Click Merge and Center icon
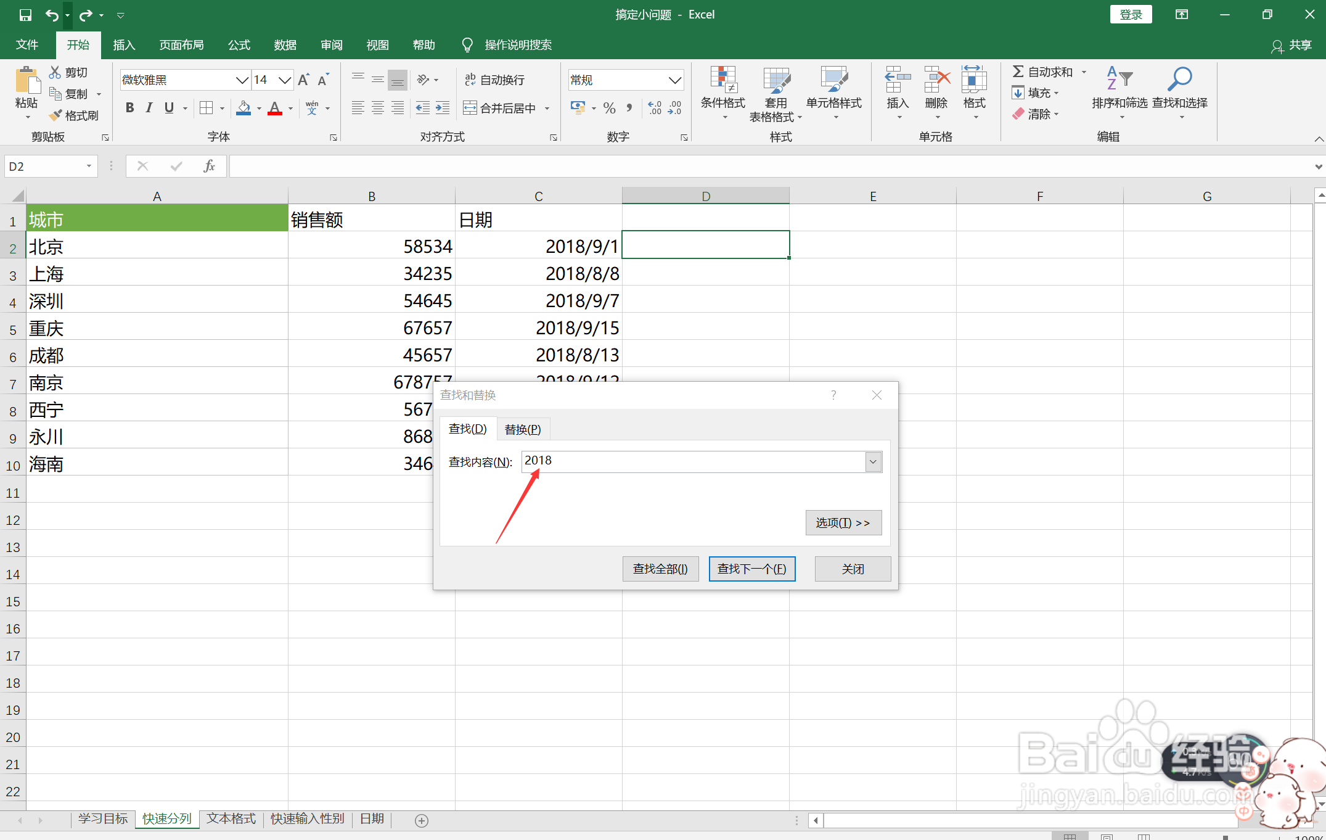This screenshot has height=840, width=1326. (470, 109)
